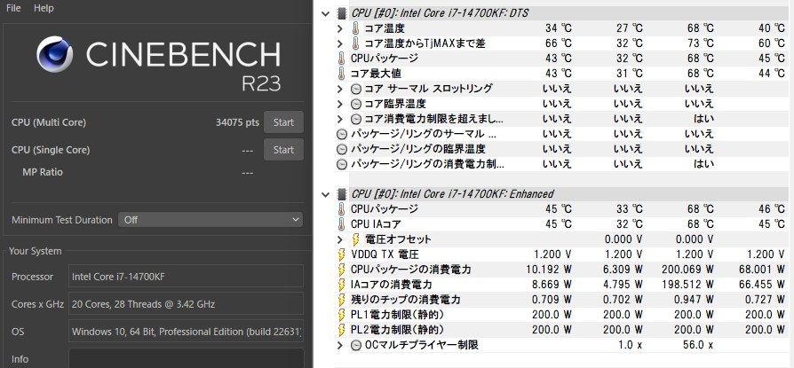Click the status icon beside コア サーマル スロットリング
Image resolution: width=794 pixels, height=368 pixels.
pos(356,89)
